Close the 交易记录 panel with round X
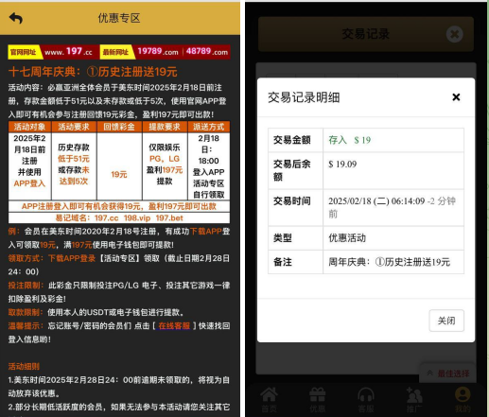The width and height of the screenshot is (489, 417). pyautogui.click(x=455, y=34)
